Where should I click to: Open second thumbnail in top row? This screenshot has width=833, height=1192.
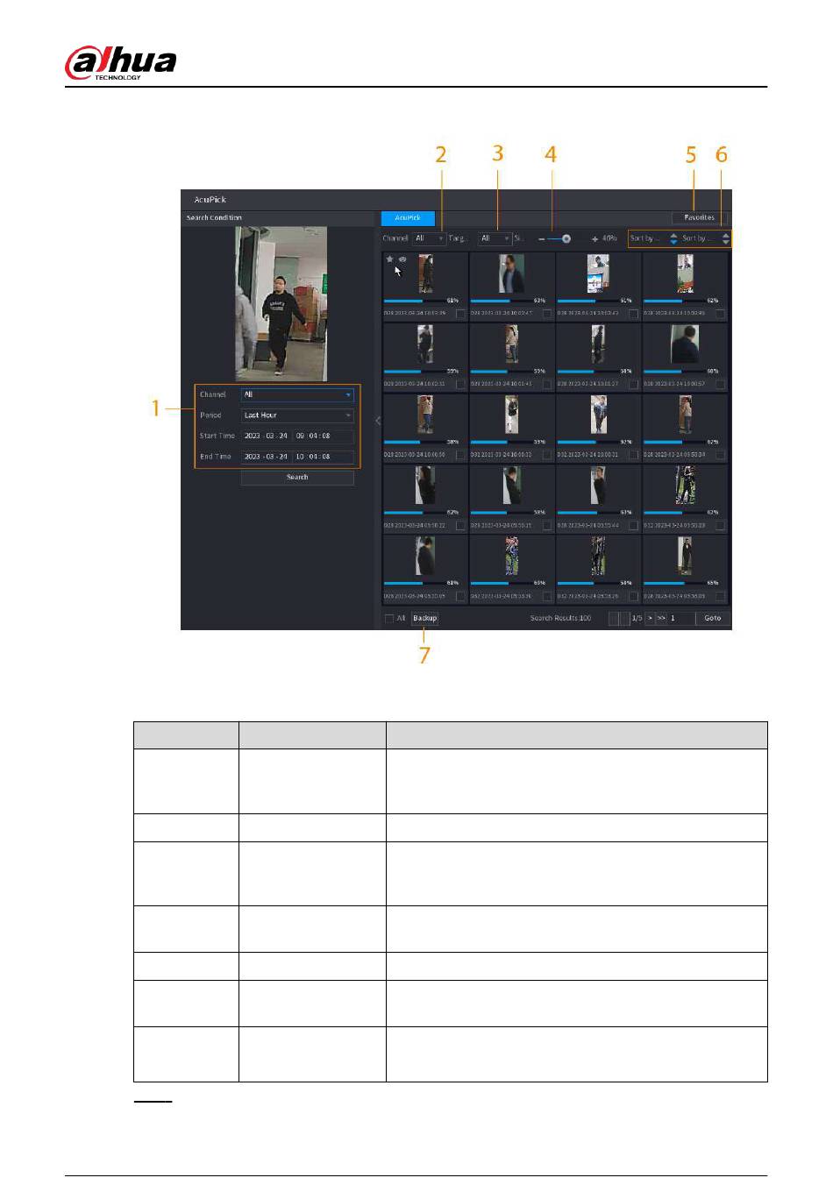tap(511, 273)
